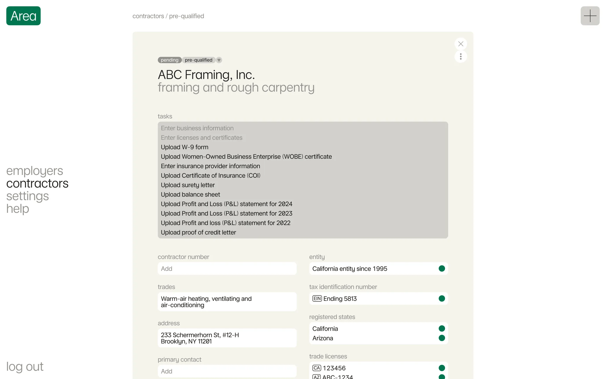Go to settings in side navigation
The height and width of the screenshot is (379, 606).
click(28, 196)
